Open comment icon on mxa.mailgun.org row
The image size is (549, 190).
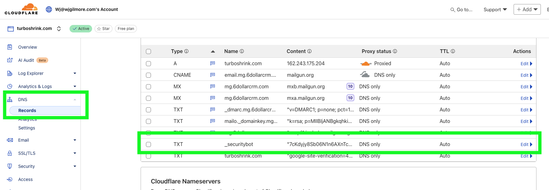[x=213, y=98]
